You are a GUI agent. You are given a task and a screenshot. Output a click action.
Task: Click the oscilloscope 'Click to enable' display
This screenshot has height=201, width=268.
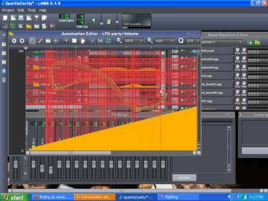tap(136, 21)
